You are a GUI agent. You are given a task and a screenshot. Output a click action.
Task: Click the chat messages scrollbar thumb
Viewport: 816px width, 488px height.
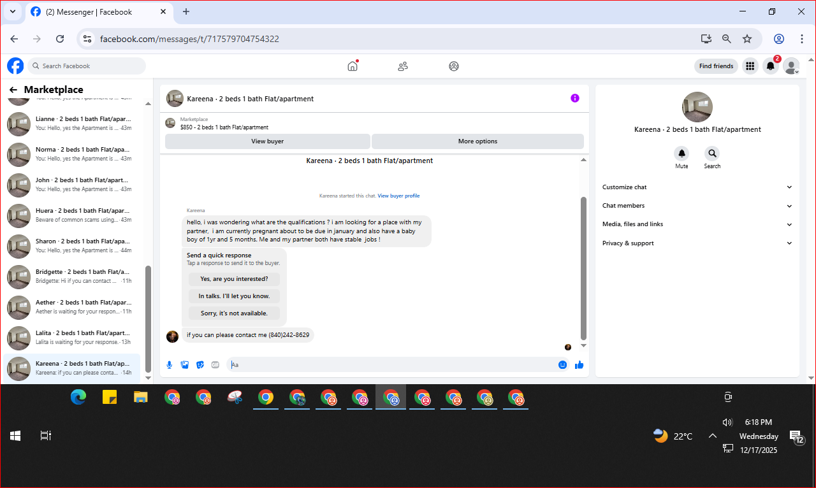coord(583,268)
